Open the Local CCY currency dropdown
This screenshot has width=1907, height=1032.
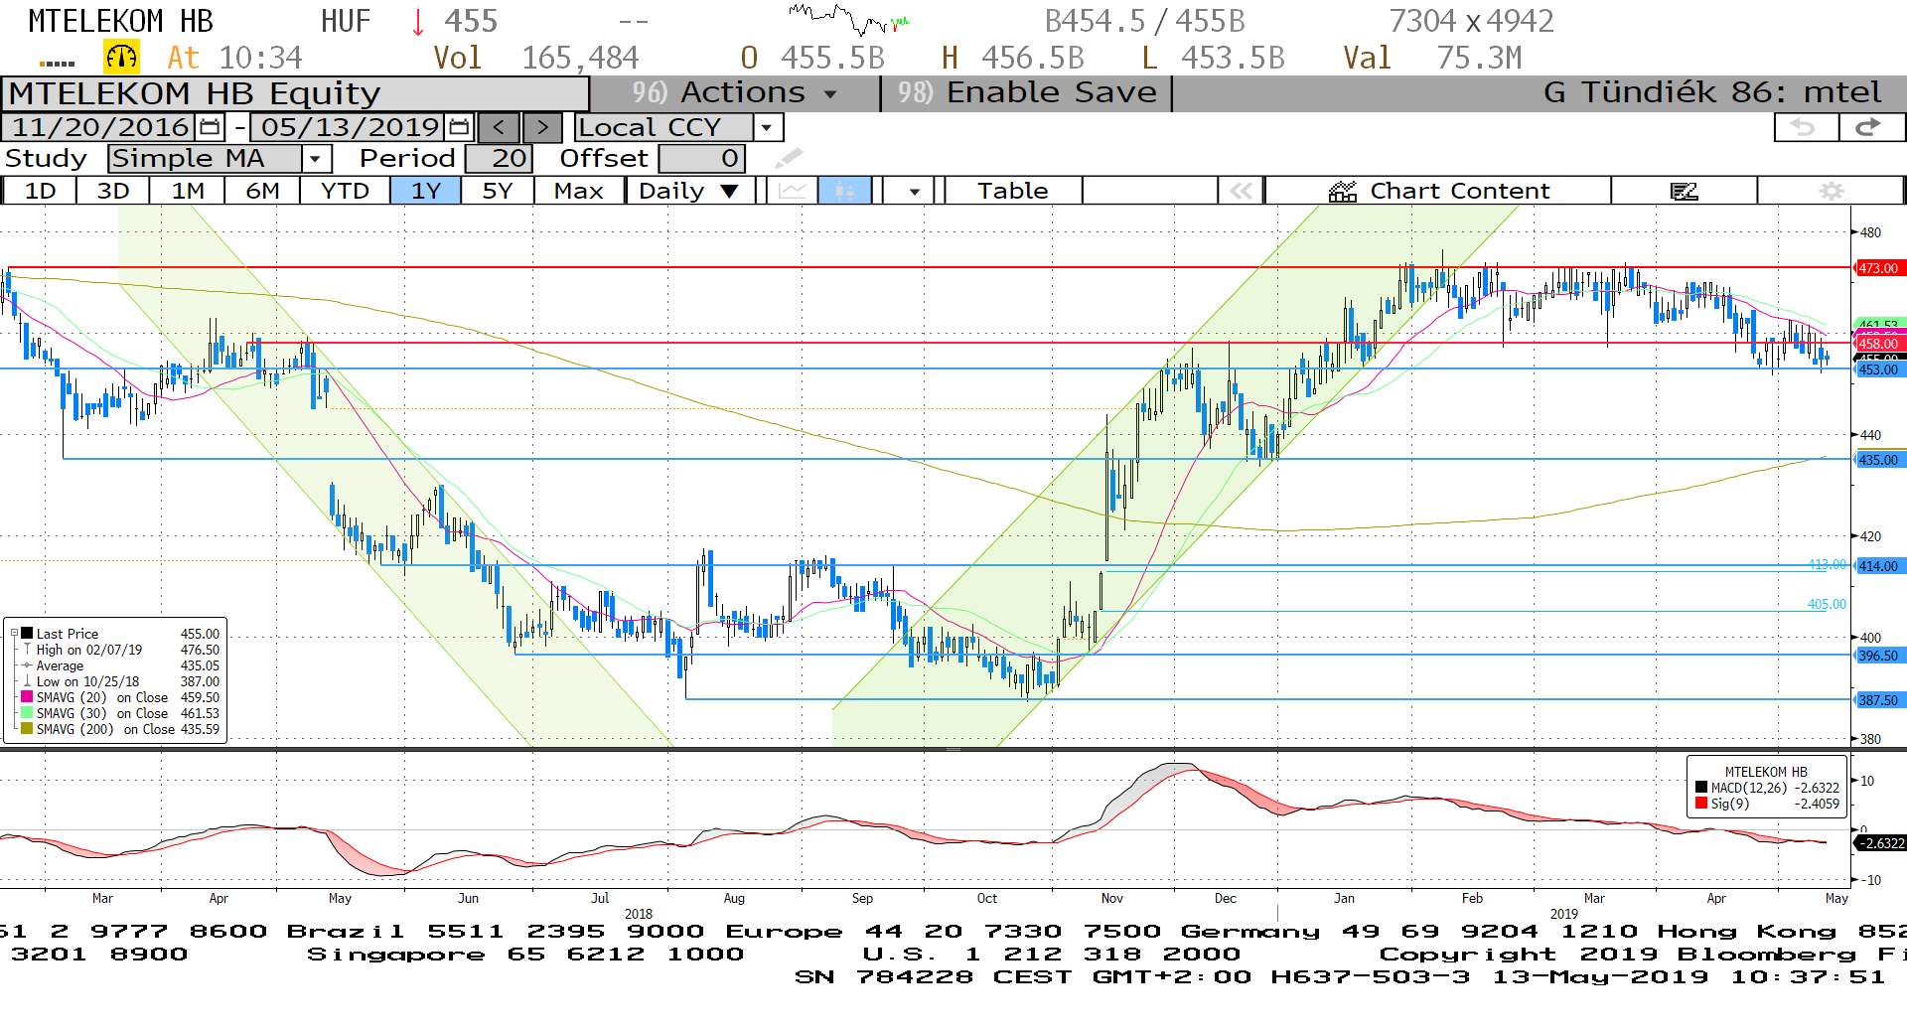tap(766, 128)
